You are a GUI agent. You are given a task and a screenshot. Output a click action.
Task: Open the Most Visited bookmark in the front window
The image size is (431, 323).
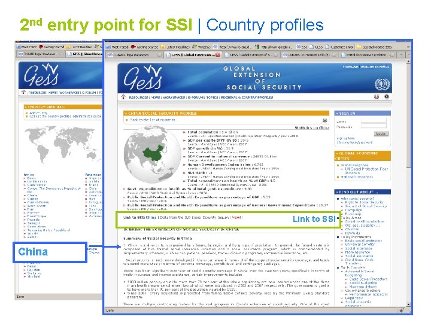117,47
